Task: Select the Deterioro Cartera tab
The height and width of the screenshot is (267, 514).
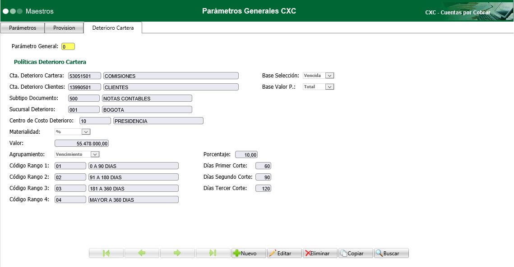Action: pos(113,28)
